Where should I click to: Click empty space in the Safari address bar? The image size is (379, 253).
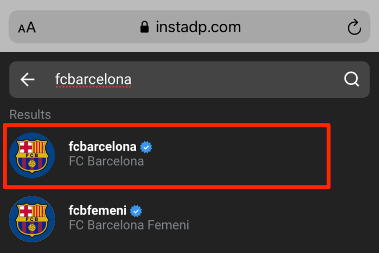(x=290, y=27)
